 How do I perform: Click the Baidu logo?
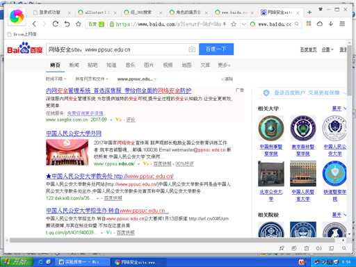(25, 48)
